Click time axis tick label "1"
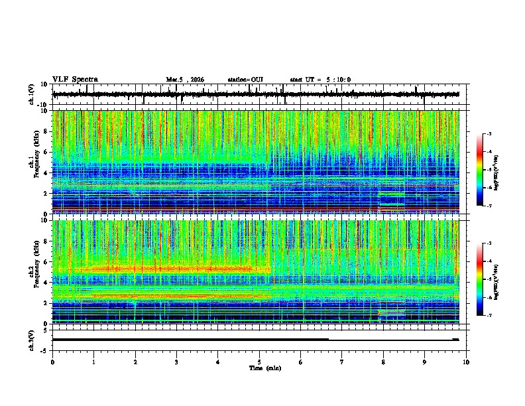The width and height of the screenshot is (525, 406). click(x=94, y=362)
